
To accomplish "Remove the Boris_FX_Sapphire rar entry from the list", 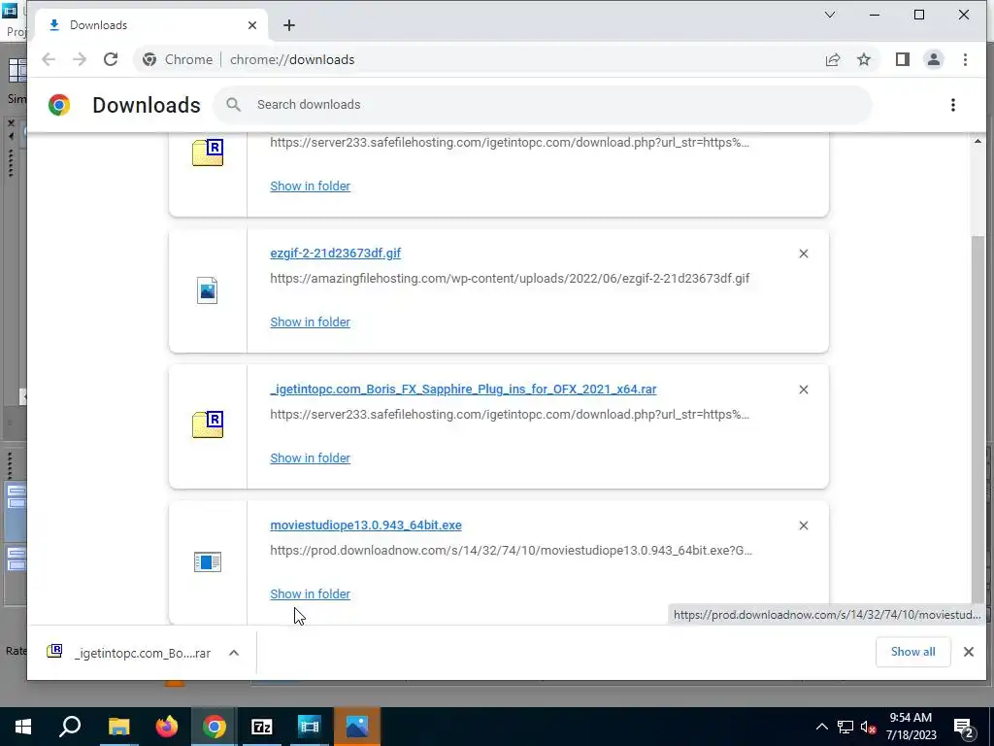I will click(803, 390).
